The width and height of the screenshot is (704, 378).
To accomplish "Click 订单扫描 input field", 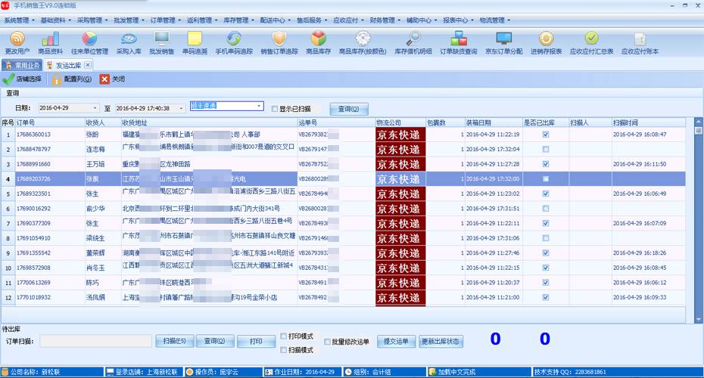I will [x=95, y=341].
